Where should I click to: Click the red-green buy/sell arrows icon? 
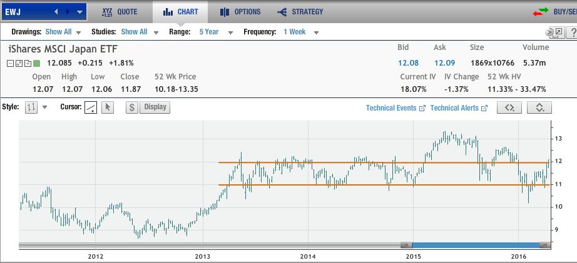[541, 12]
